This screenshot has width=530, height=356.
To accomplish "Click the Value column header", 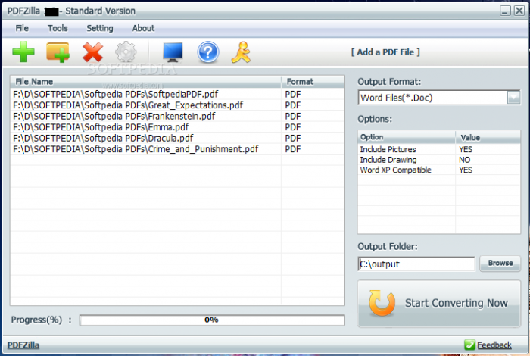I will (488, 137).
